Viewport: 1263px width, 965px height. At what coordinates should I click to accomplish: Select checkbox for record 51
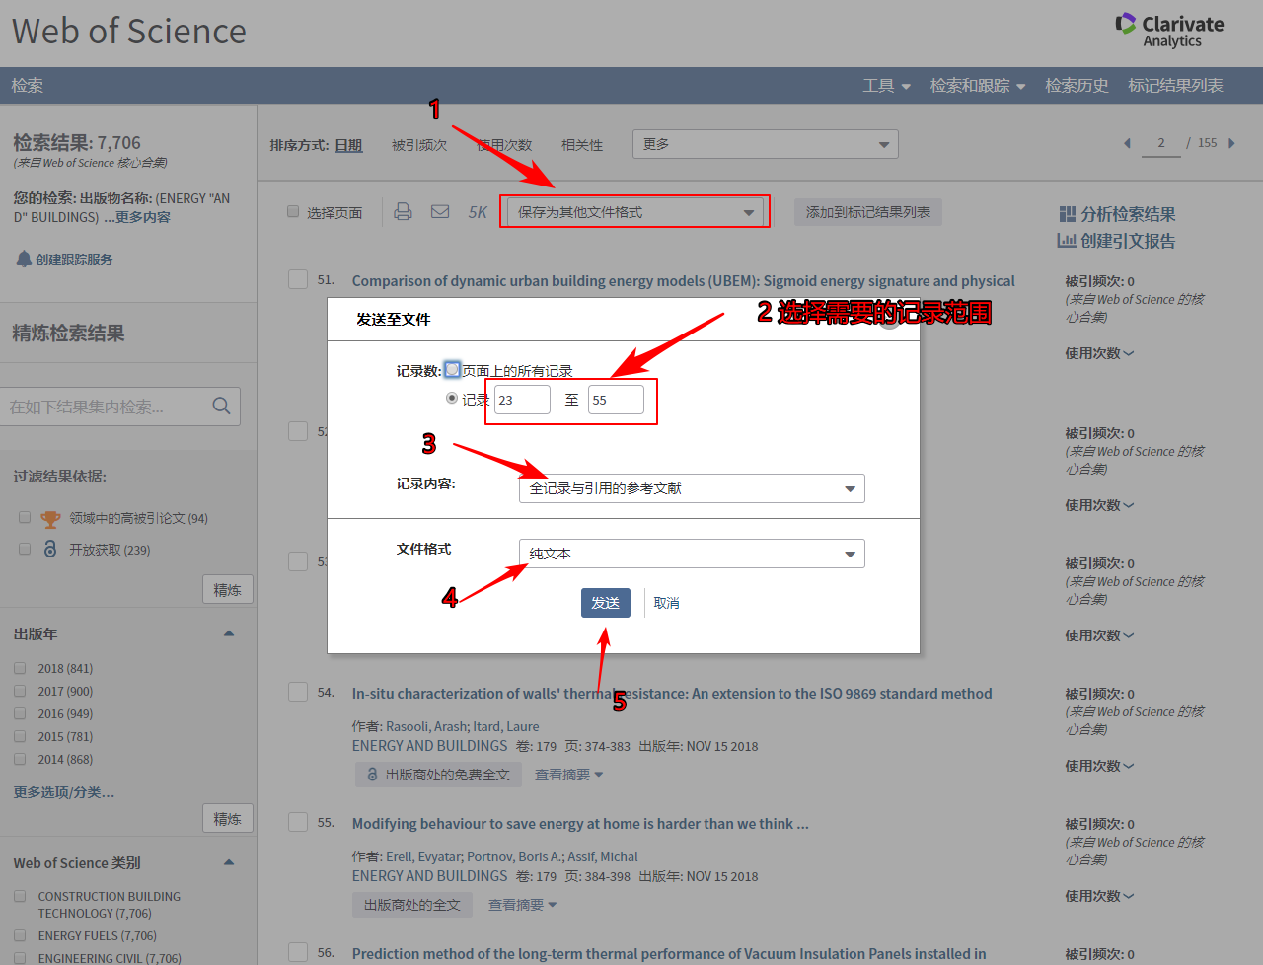coord(298,279)
